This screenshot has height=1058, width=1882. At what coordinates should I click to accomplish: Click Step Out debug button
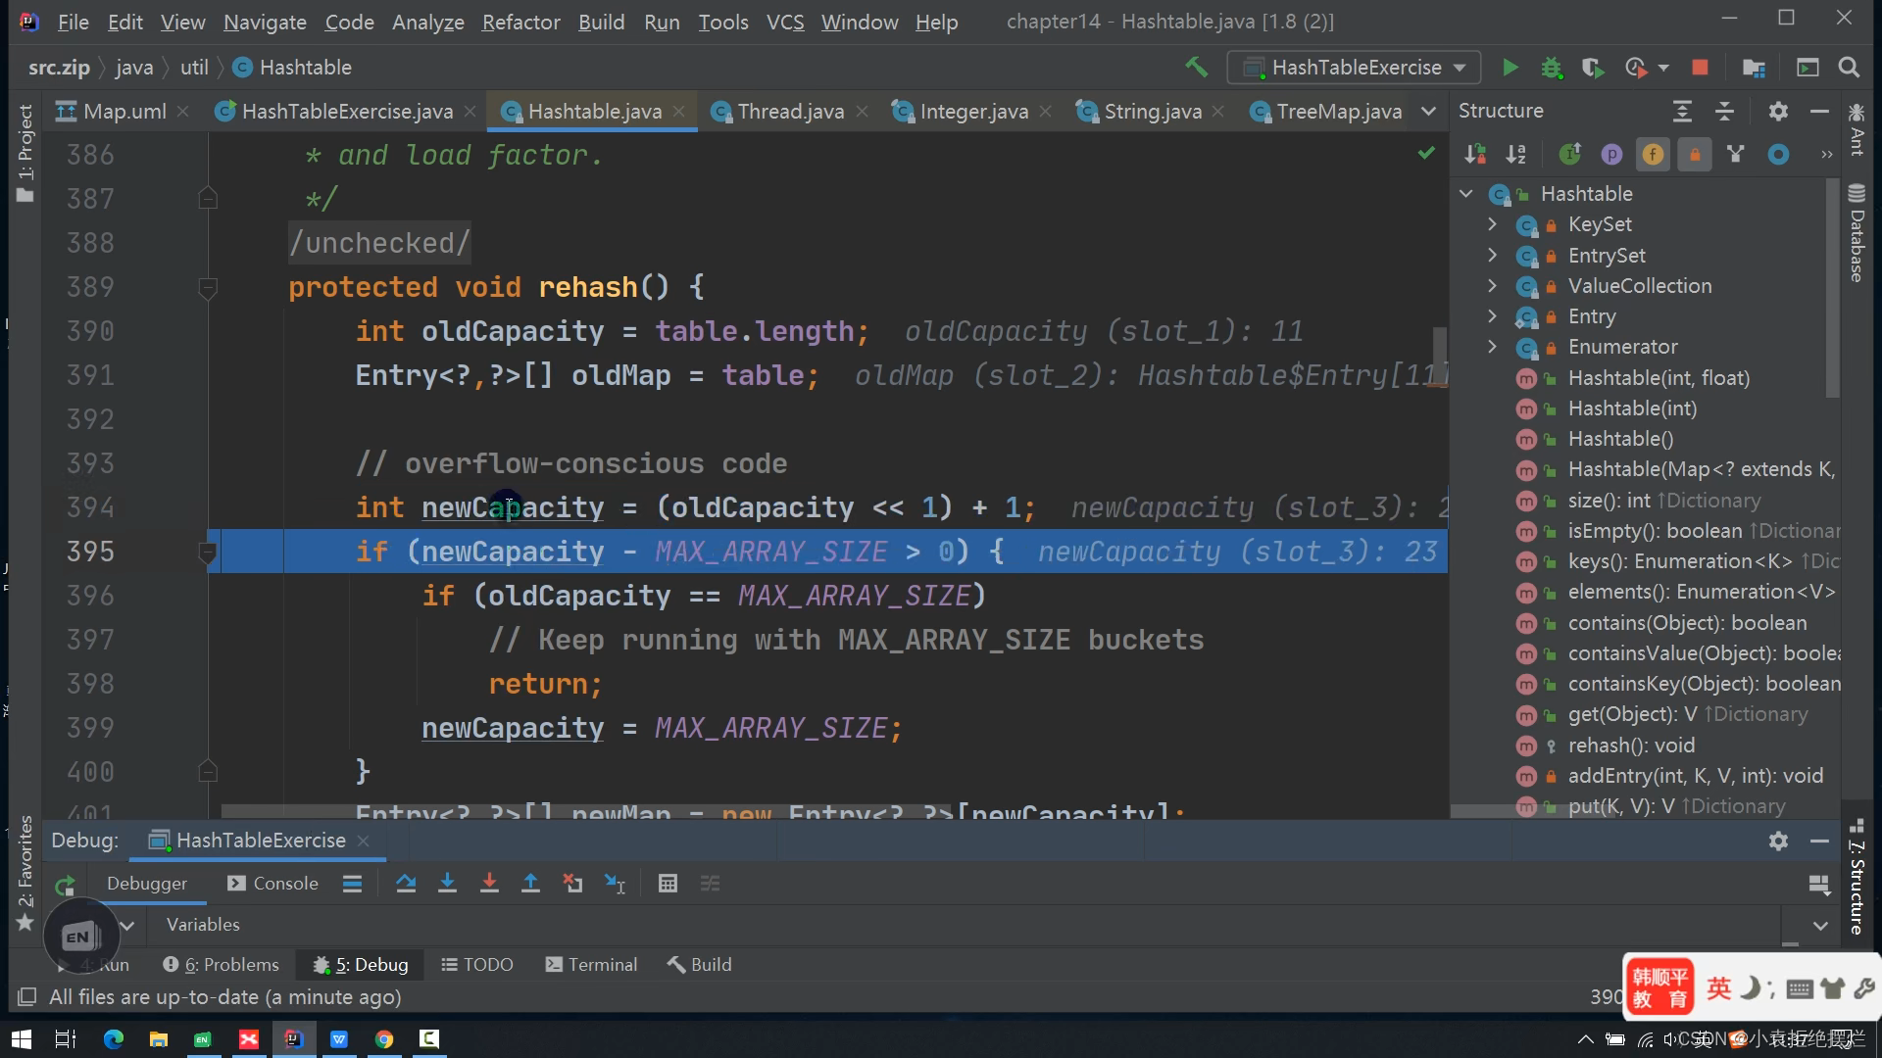(530, 884)
